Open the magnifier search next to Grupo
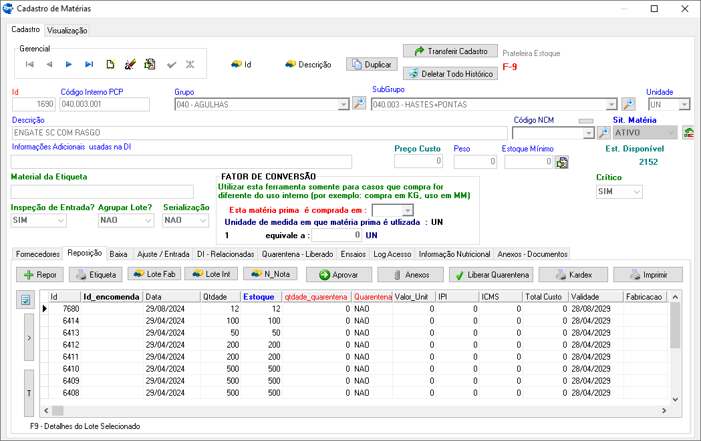Image resolution: width=701 pixels, height=441 pixels. pyautogui.click(x=359, y=103)
